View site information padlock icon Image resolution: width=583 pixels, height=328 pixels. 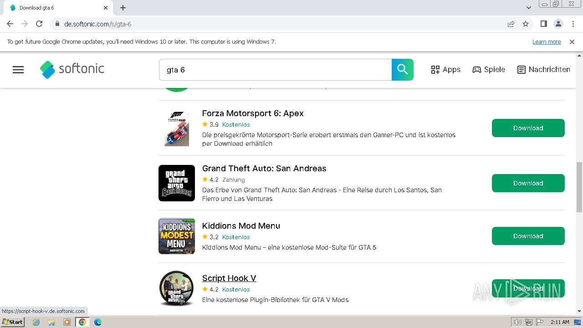[57, 24]
